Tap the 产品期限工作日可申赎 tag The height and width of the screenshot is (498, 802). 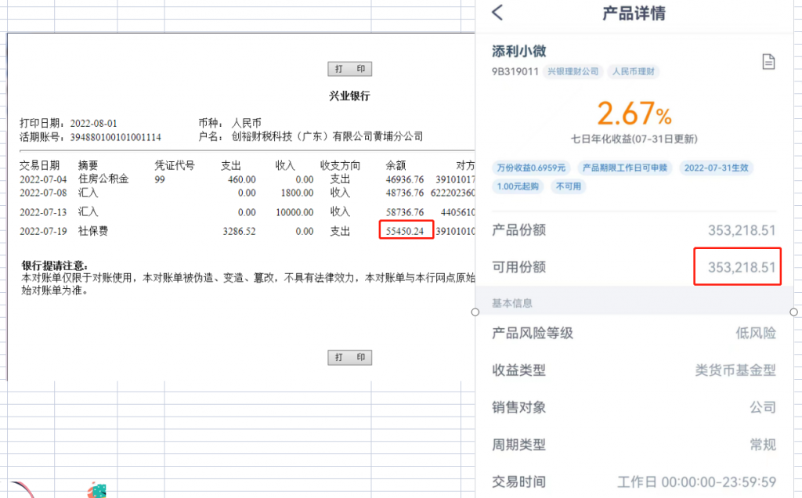click(624, 168)
